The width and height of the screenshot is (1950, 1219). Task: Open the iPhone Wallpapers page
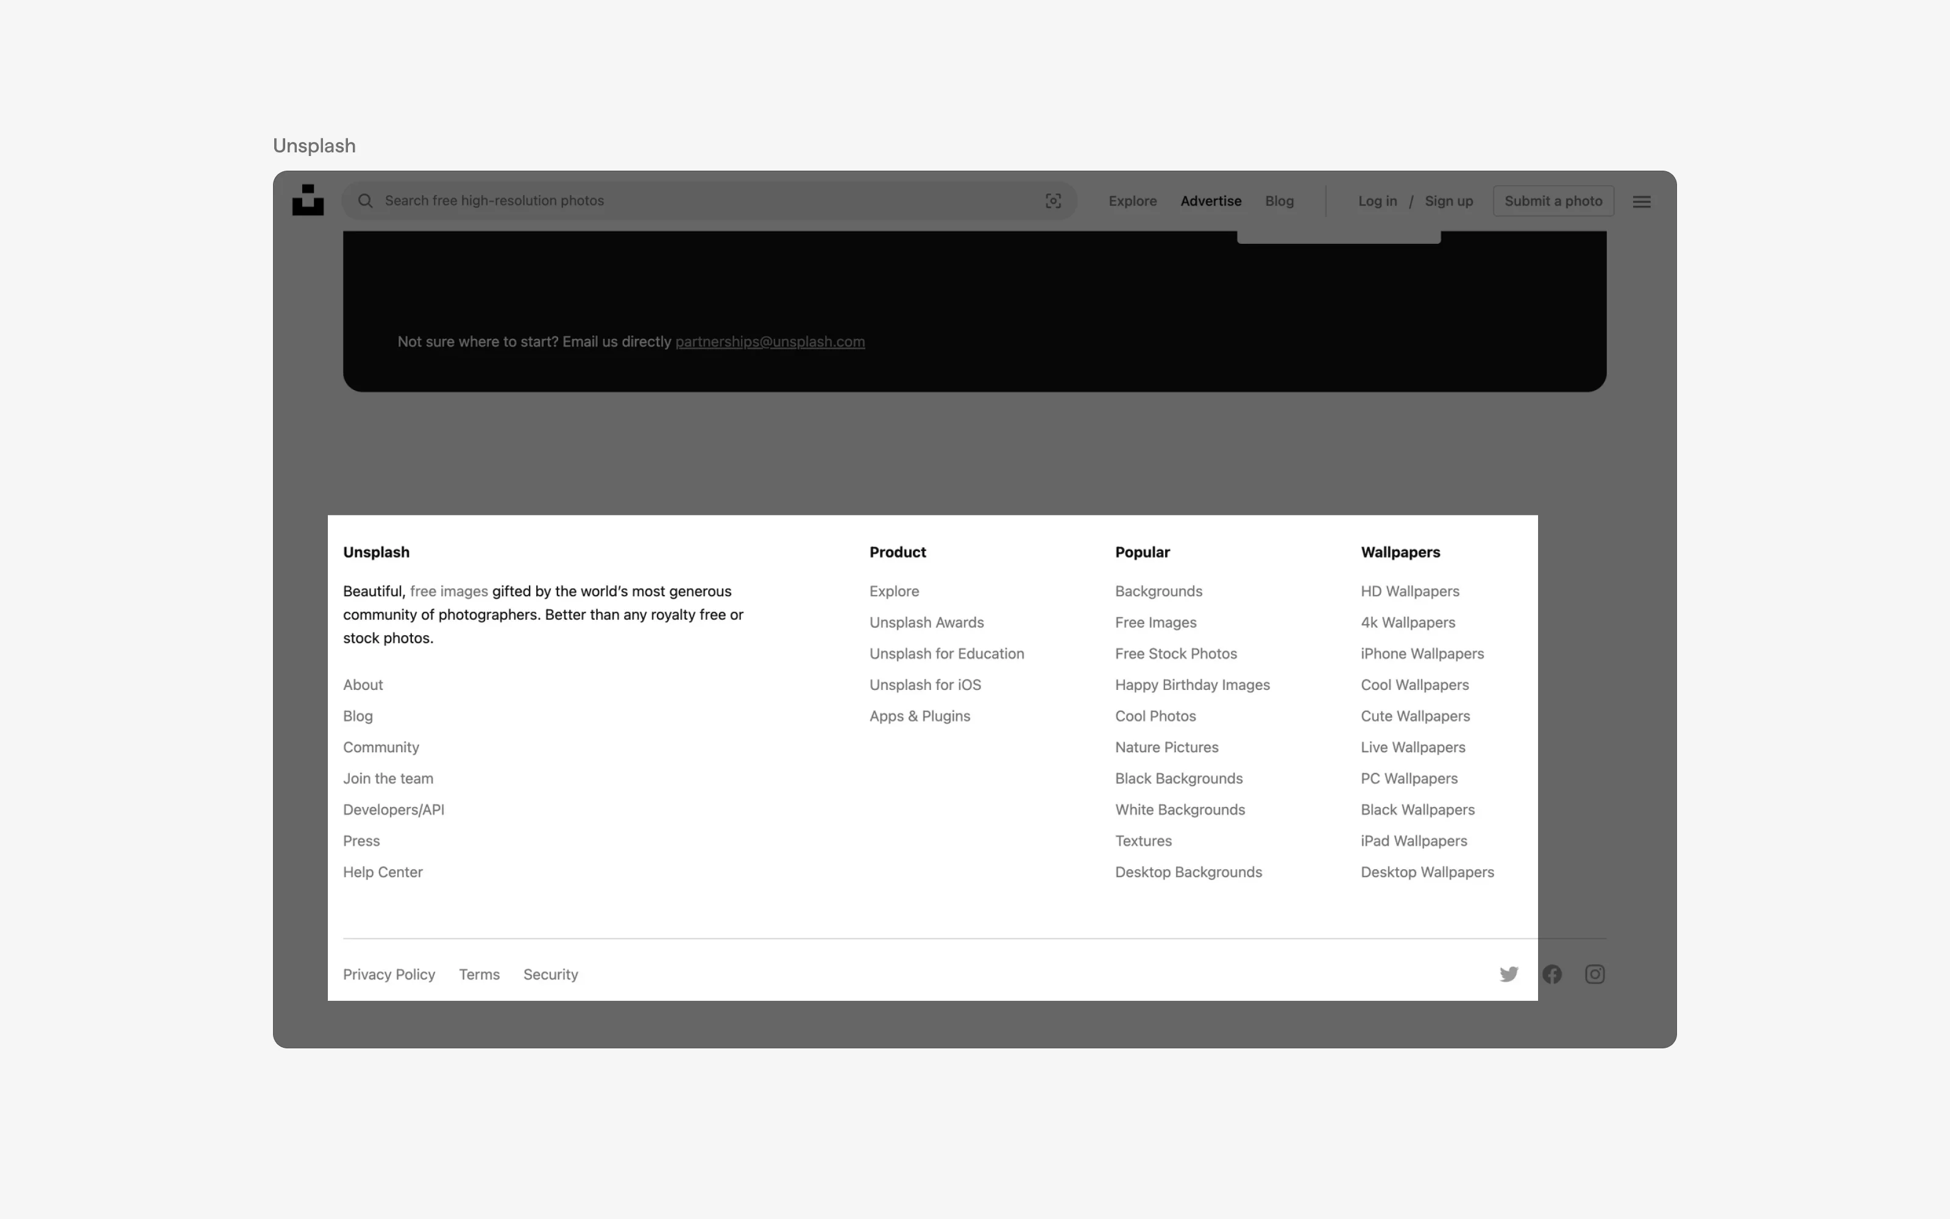(1422, 653)
